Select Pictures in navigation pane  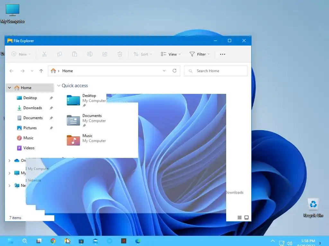pyautogui.click(x=30, y=128)
